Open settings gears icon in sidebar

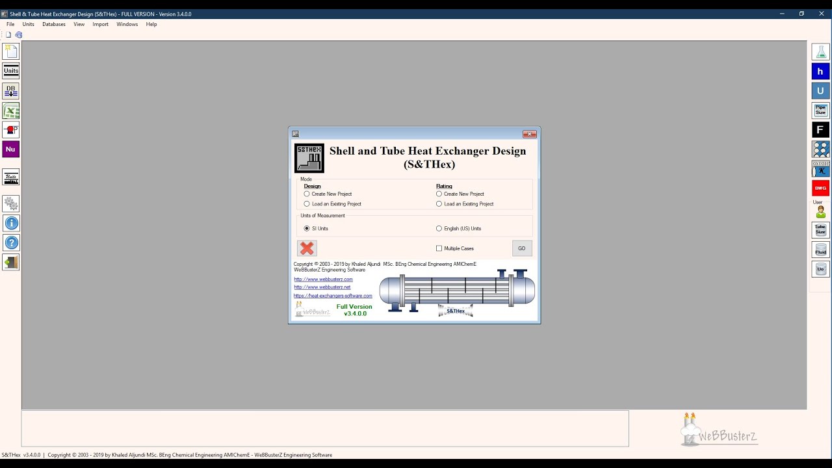pos(10,203)
